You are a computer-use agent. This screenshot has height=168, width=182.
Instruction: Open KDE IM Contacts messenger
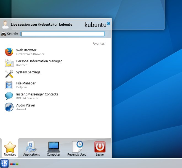37,96
